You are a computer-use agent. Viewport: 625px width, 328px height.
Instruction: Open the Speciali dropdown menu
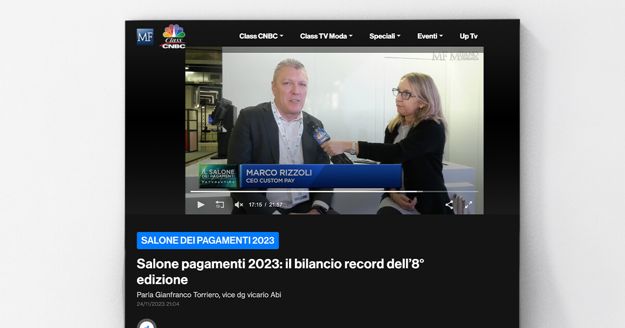[385, 36]
